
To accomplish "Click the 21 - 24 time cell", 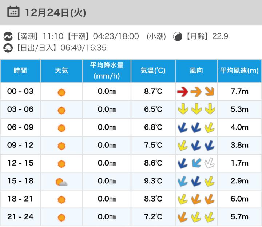I will coord(20,217).
